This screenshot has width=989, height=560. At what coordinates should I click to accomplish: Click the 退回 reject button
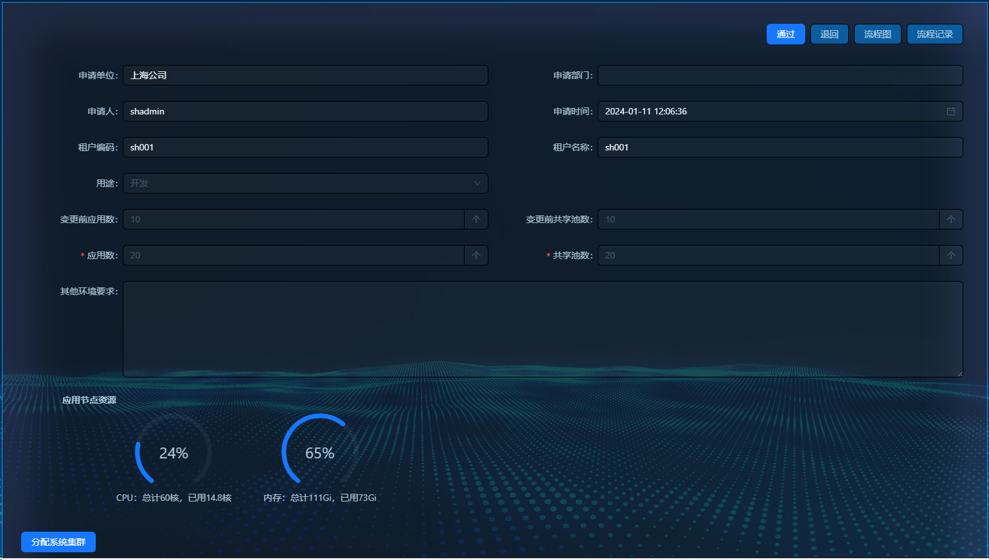[x=830, y=34]
